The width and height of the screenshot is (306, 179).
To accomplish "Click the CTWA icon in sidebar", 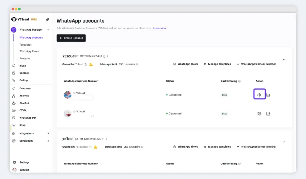I will (x=14, y=110).
